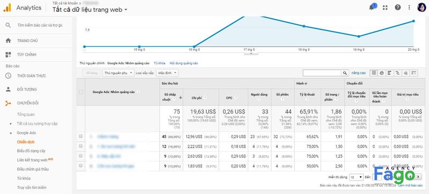Switch to pie chart percentage view

[x=382, y=73]
